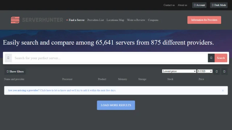The height and width of the screenshot is (130, 232).
Task: Open the $ USD currency dropdown
Action: click(205, 71)
